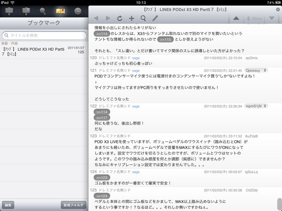Tap the battery status icon
Image resolution: width=282 pixels, height=211 pixels.
(278, 3)
